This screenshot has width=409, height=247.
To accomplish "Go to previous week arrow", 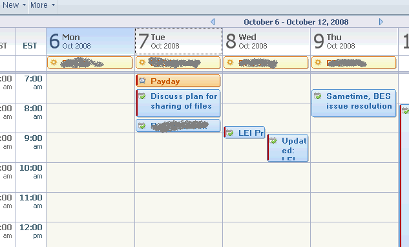I will coord(213,22).
